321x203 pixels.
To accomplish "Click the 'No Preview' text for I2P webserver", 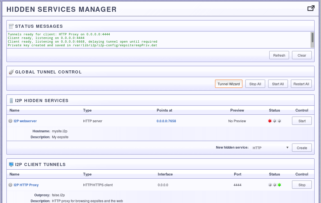I will click(237, 121).
